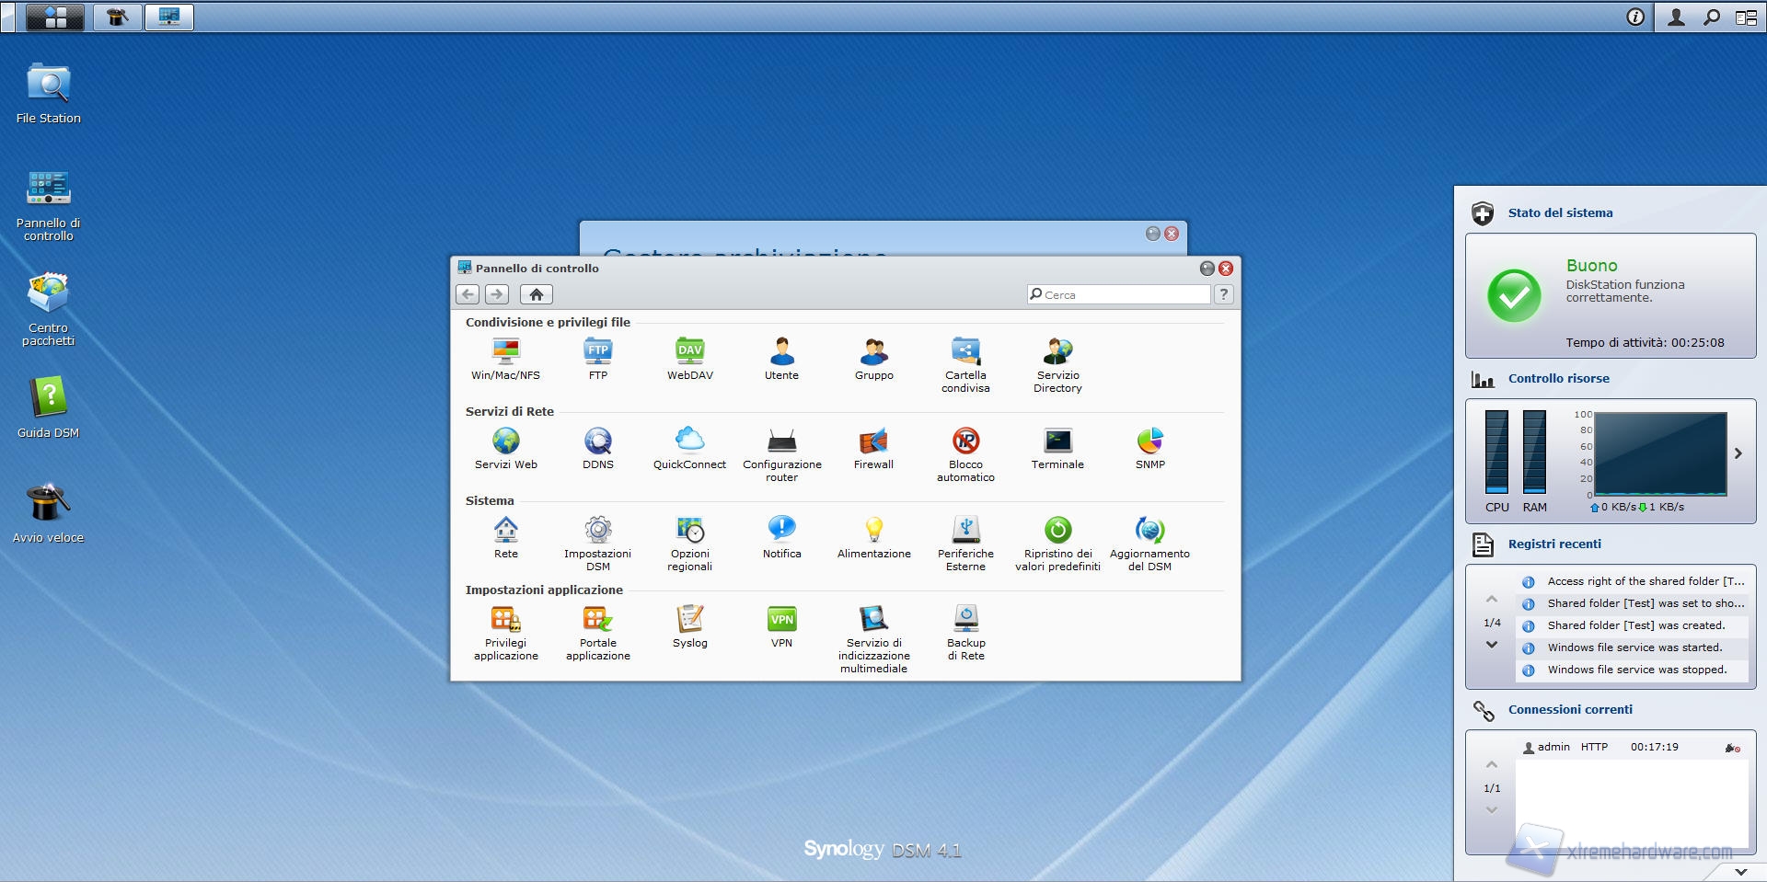
Task: Collapse the widget panel bottom chevron
Action: coord(1740,871)
